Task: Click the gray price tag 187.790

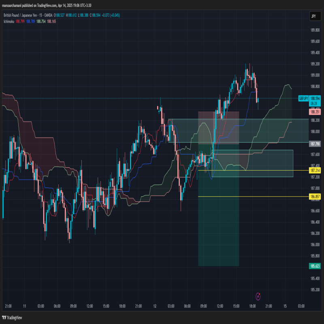Action: [315, 144]
